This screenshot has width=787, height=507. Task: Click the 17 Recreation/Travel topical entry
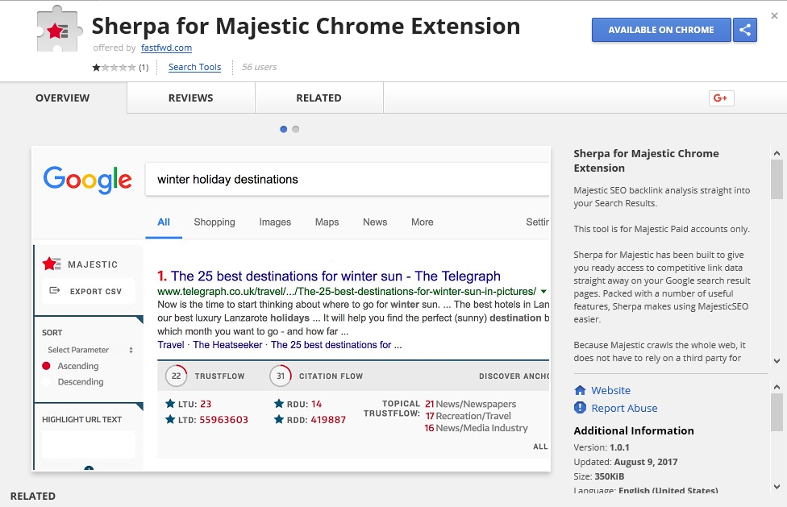468,416
